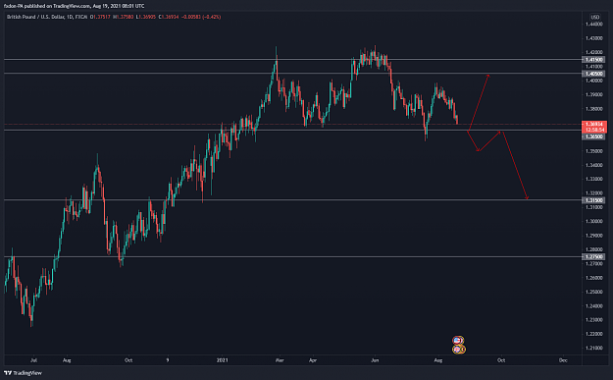Click the 1.39000 price axis label
This screenshot has height=380, width=613.
point(593,94)
